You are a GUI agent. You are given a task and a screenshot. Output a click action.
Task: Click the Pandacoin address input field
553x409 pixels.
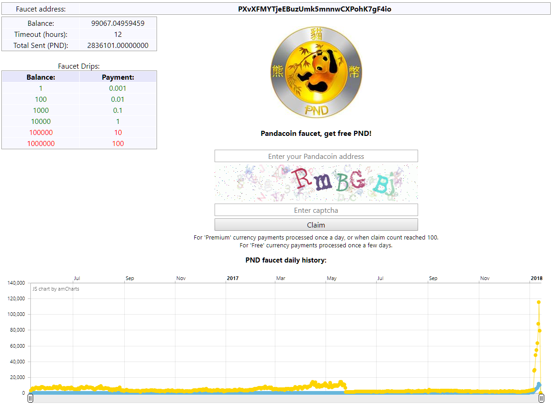pyautogui.click(x=316, y=156)
